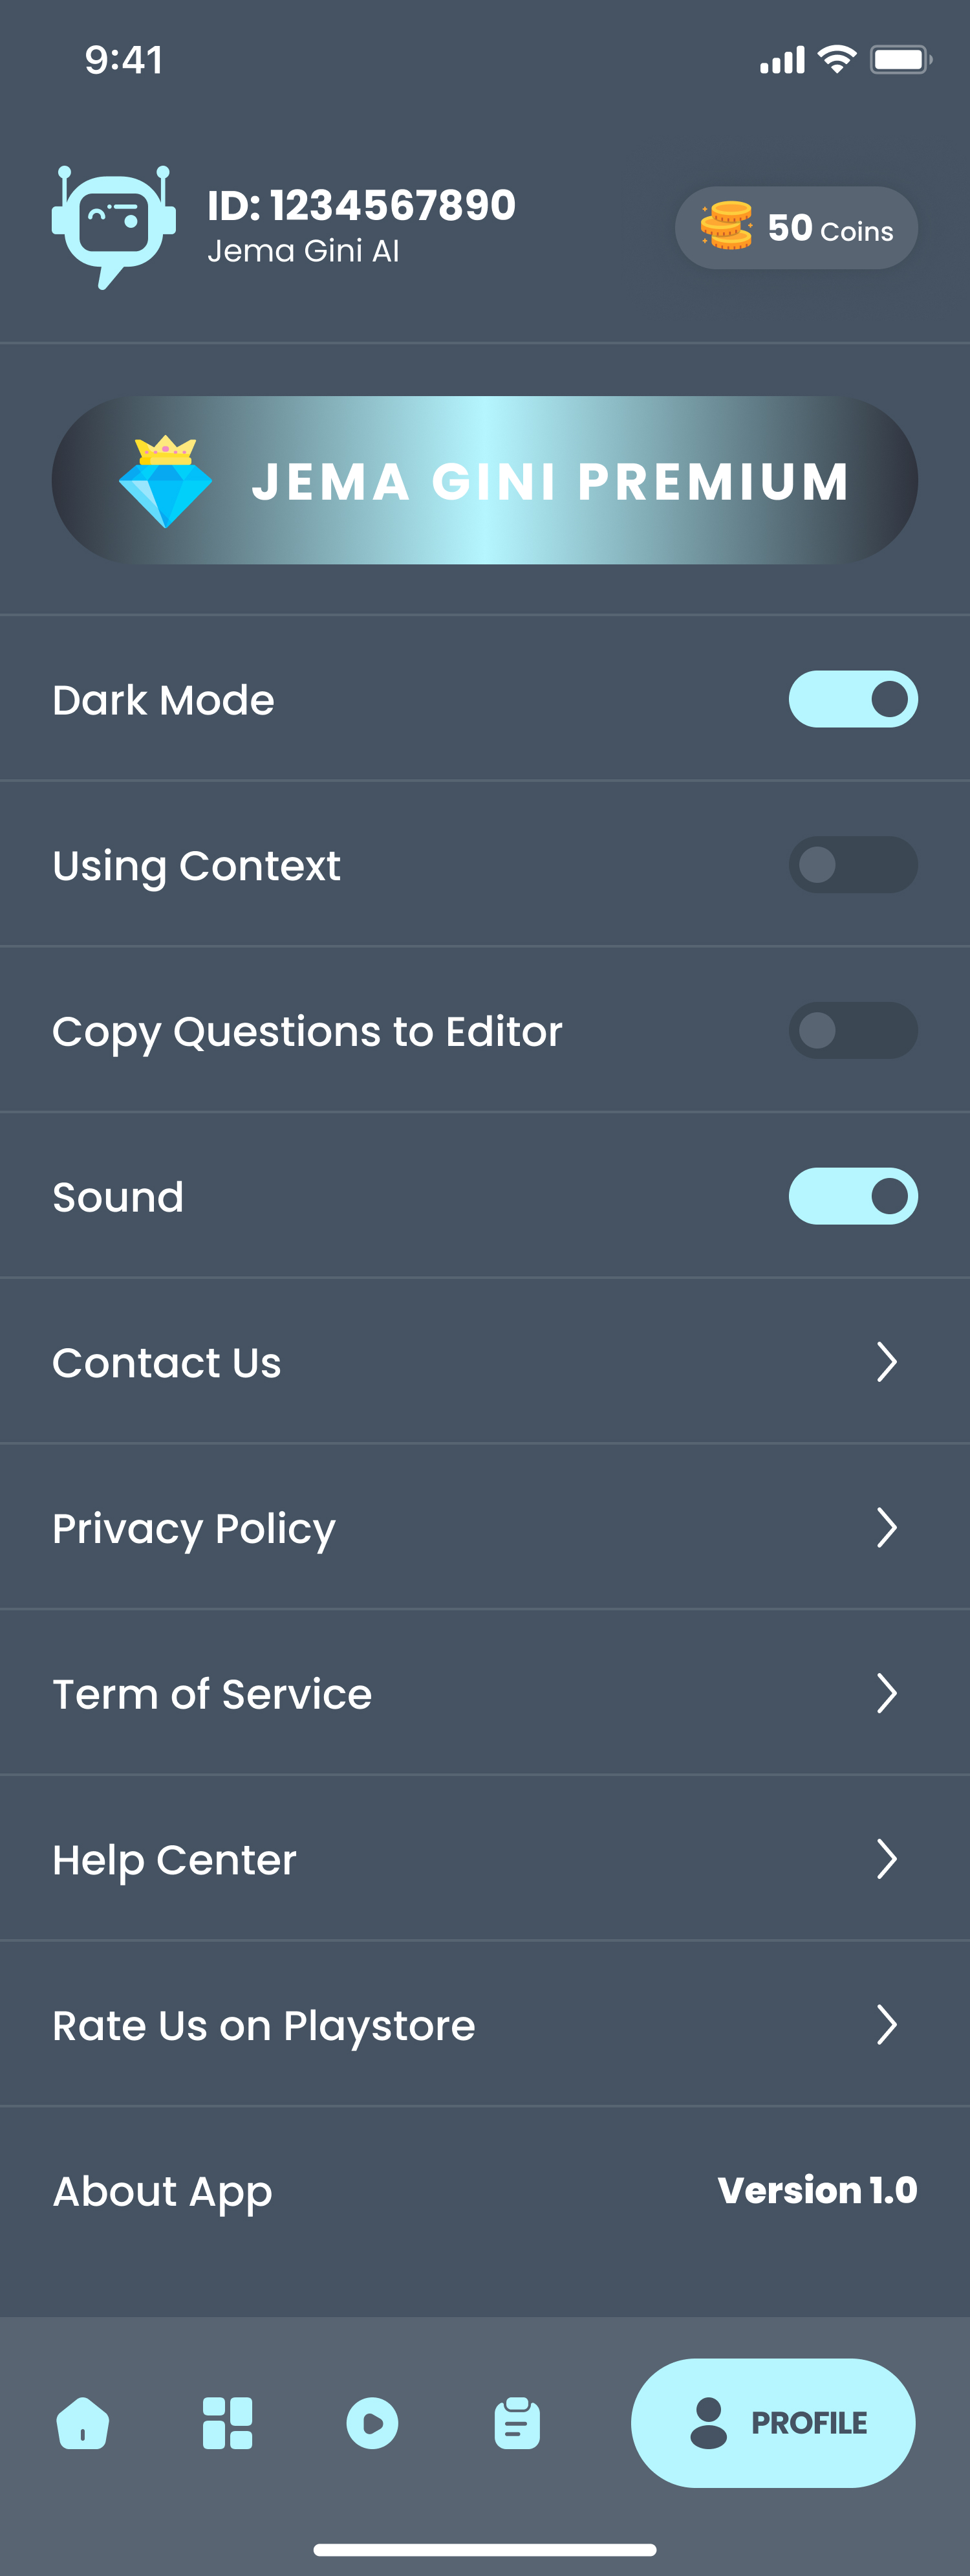This screenshot has height=2576, width=970.
Task: Tap the About App version row
Action: pyautogui.click(x=484, y=2191)
